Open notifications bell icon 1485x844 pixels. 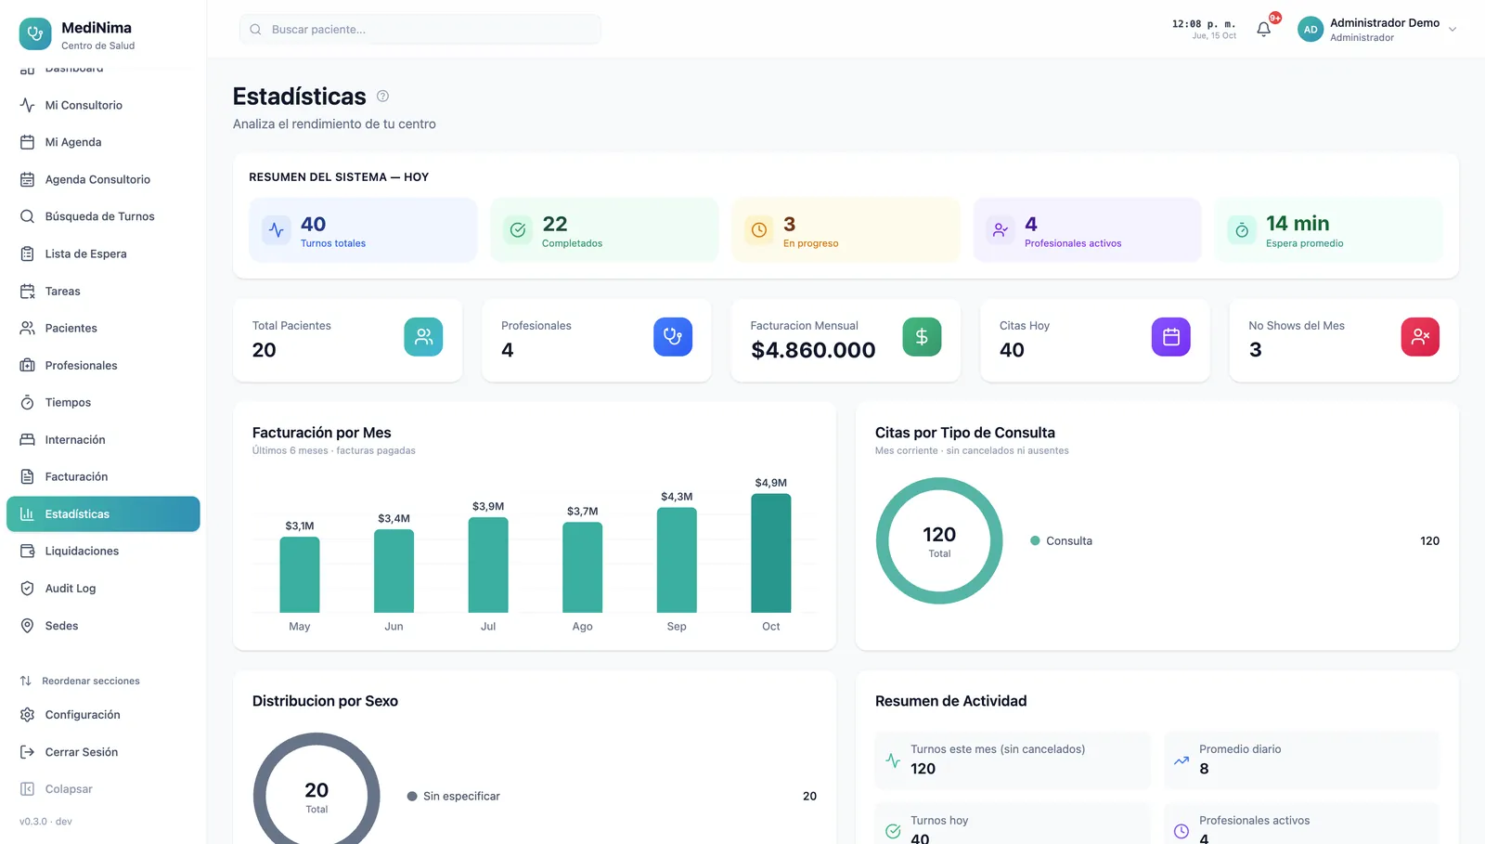(x=1263, y=30)
